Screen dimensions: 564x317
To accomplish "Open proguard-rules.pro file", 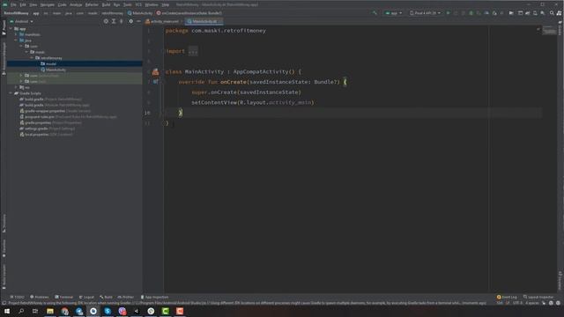I will click(69, 117).
